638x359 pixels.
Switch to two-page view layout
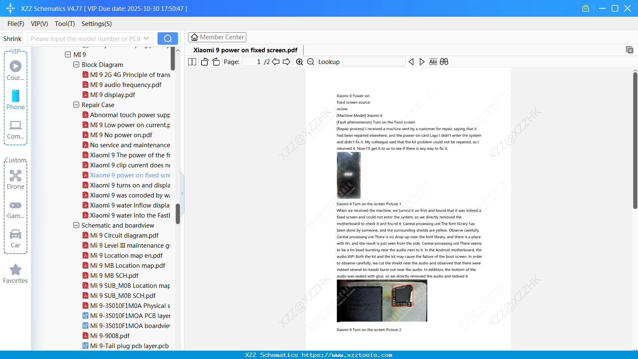192,62
